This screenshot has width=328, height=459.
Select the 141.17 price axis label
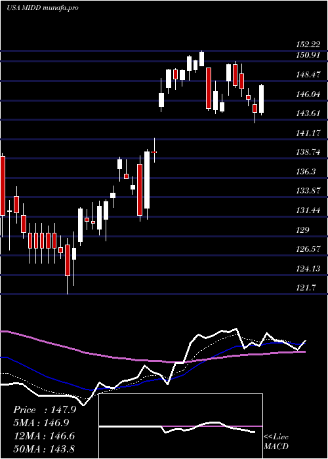[x=308, y=133]
